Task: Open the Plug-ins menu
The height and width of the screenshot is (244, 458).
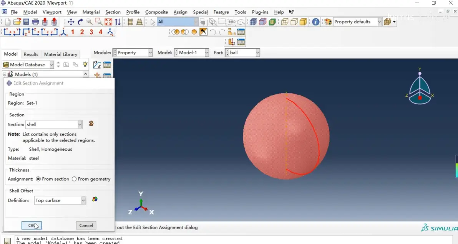Action: click(260, 12)
